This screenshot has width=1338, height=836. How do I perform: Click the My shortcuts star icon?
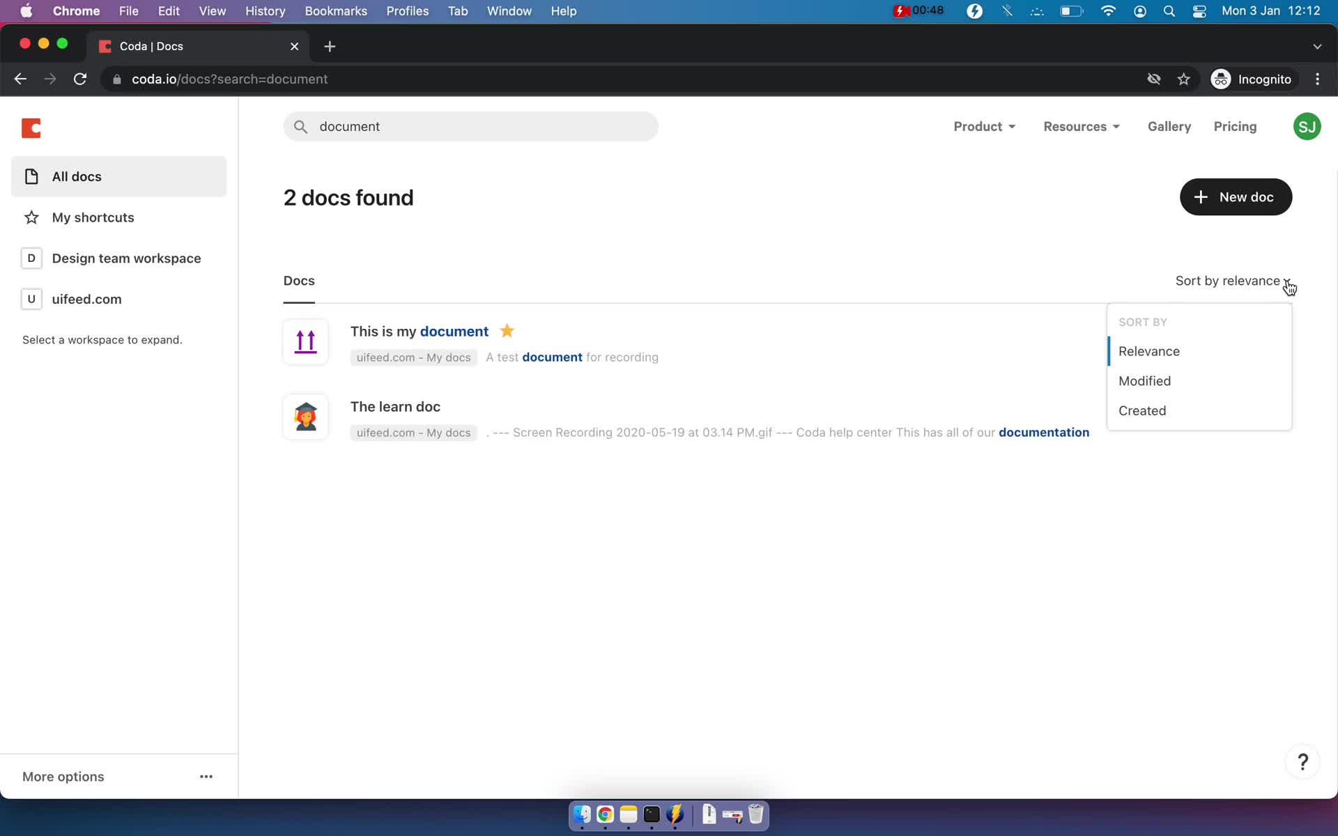32,217
